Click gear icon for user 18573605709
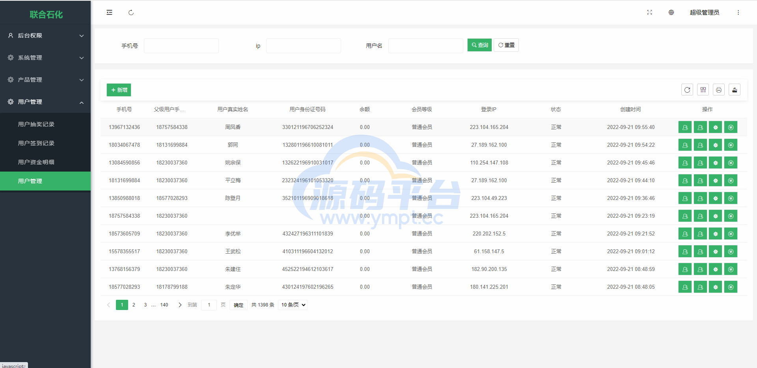The width and height of the screenshot is (757, 368). coord(716,234)
